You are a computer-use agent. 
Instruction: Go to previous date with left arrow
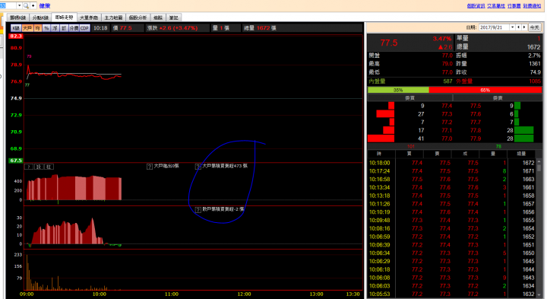click(x=519, y=27)
